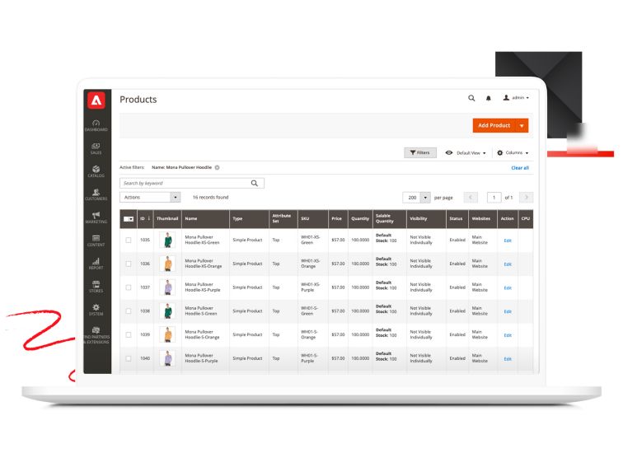623x467 pixels.
Task: Select the checkbox for product 1039
Action: (x=129, y=334)
